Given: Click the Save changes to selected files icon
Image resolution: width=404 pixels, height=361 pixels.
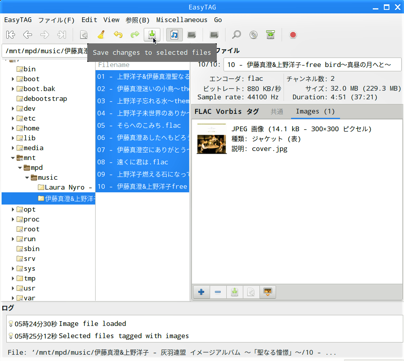Looking at the screenshot, I should 152,35.
